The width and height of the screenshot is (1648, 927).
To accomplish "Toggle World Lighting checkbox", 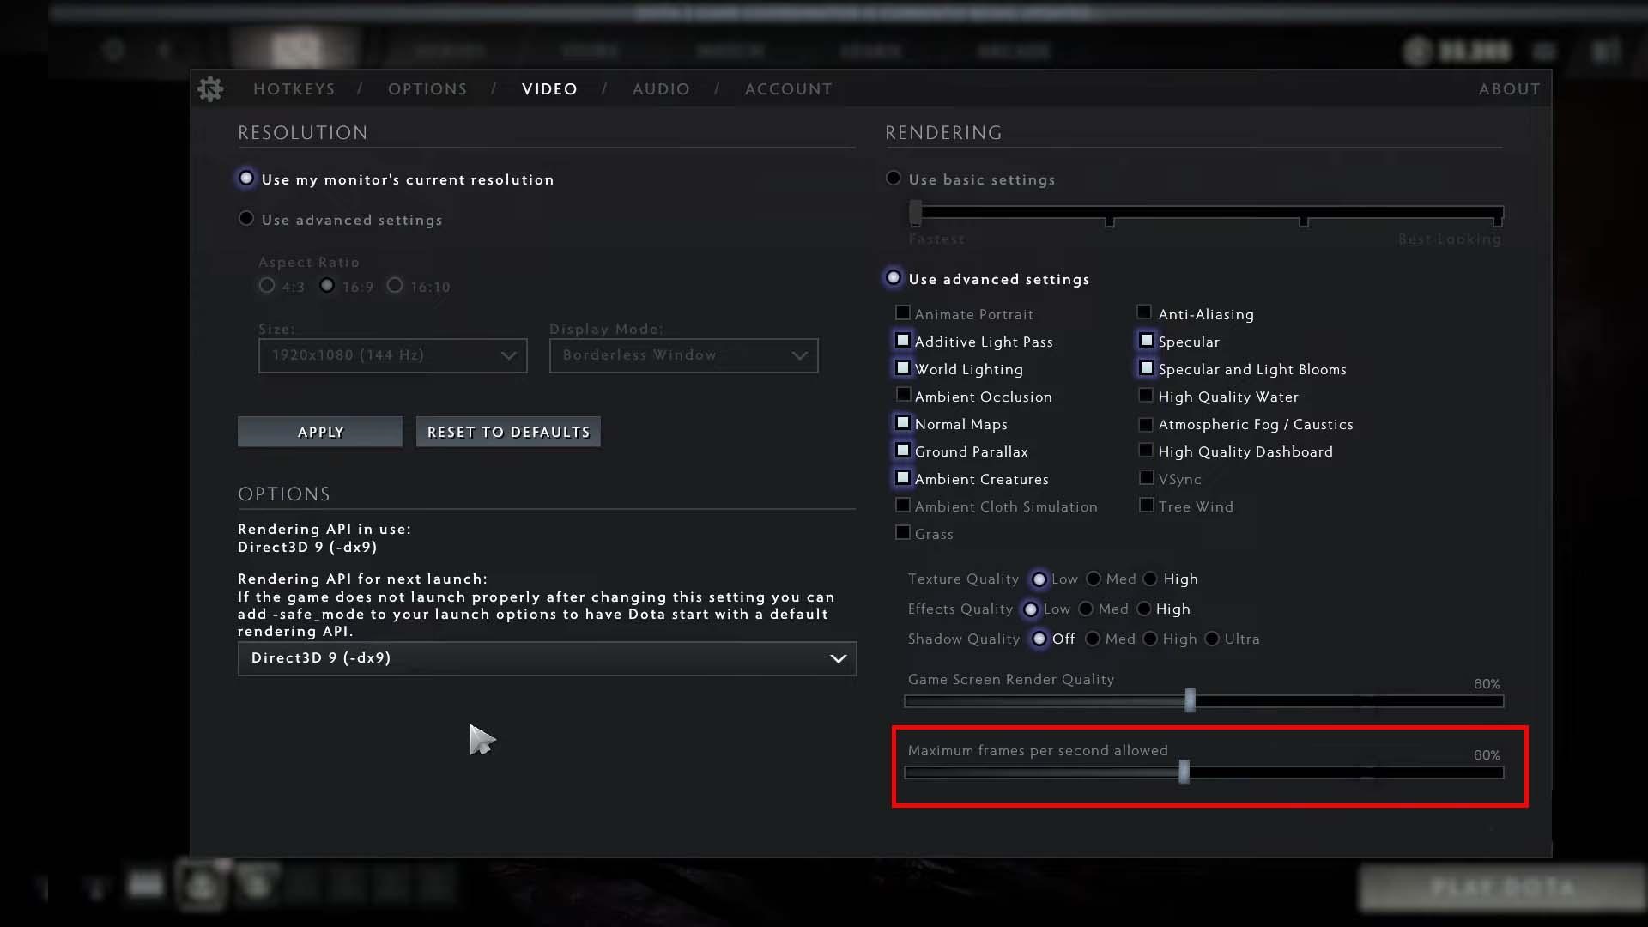I will pyautogui.click(x=903, y=368).
